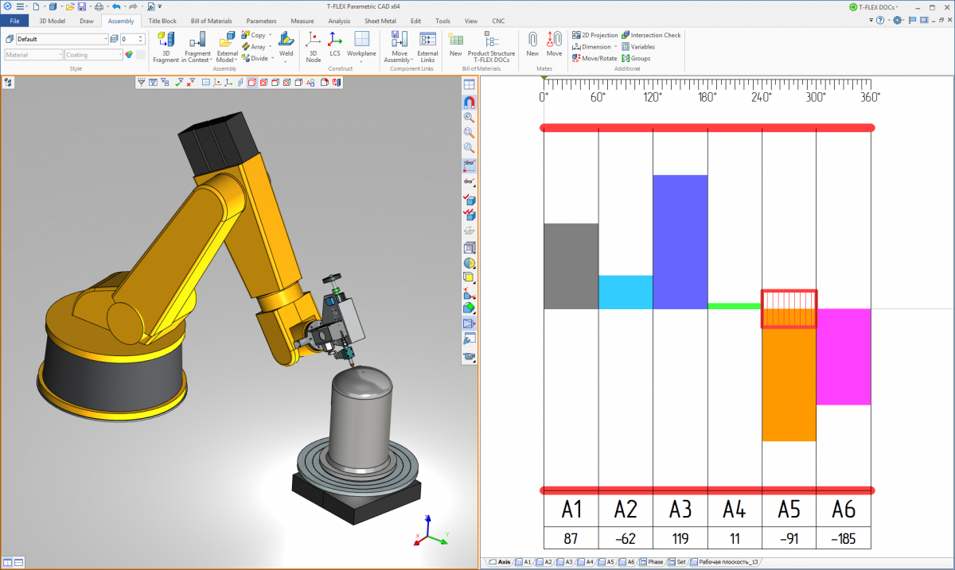The image size is (955, 570).
Task: Click the blue A3 axis bar
Action: 680,242
